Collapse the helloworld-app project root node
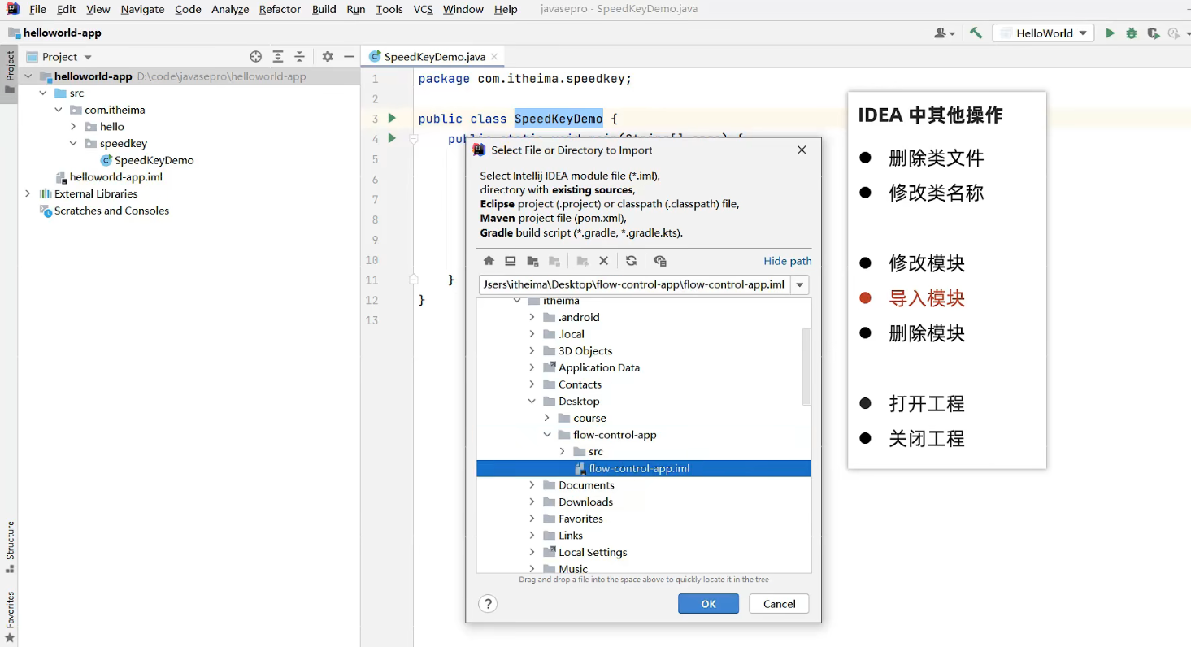 click(28, 76)
